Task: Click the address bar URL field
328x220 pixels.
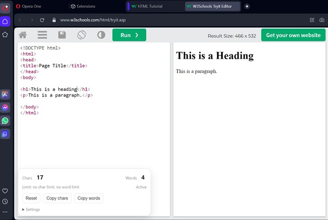Action: tap(93, 20)
